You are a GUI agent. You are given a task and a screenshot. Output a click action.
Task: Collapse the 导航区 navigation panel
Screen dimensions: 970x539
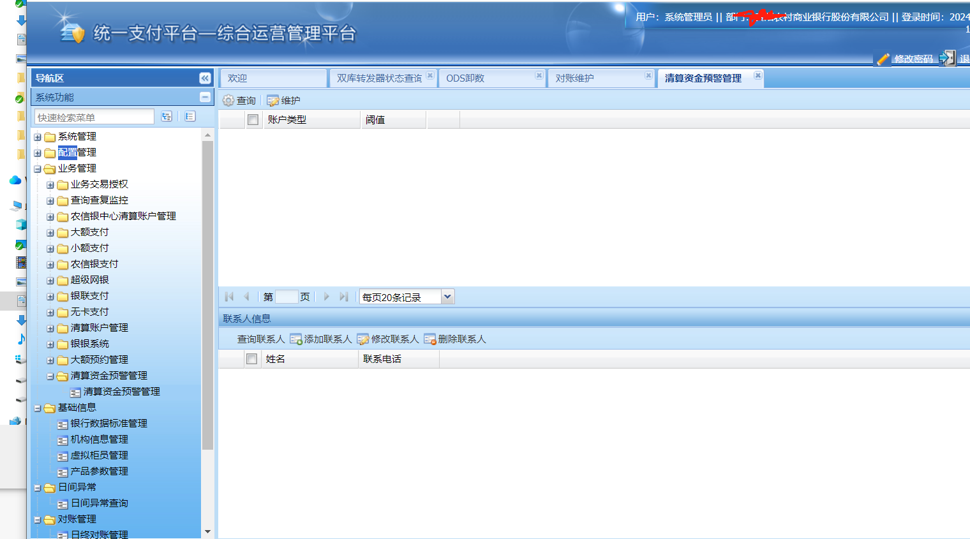(x=205, y=78)
